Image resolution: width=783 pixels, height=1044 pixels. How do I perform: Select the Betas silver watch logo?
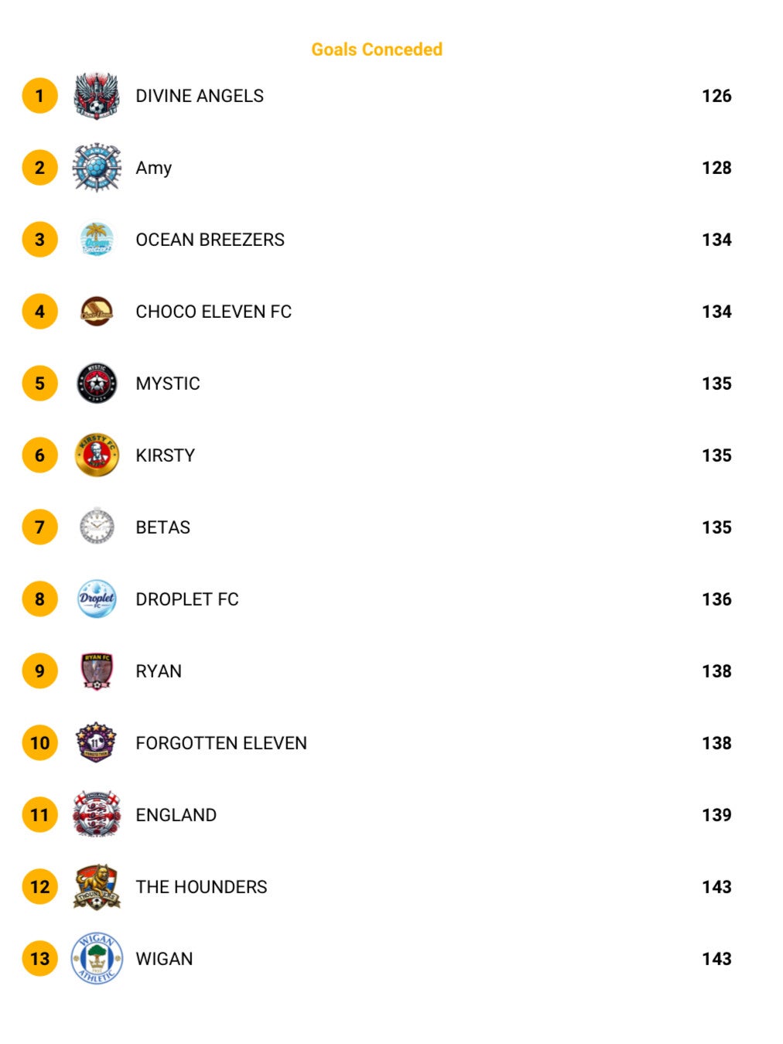point(97,527)
